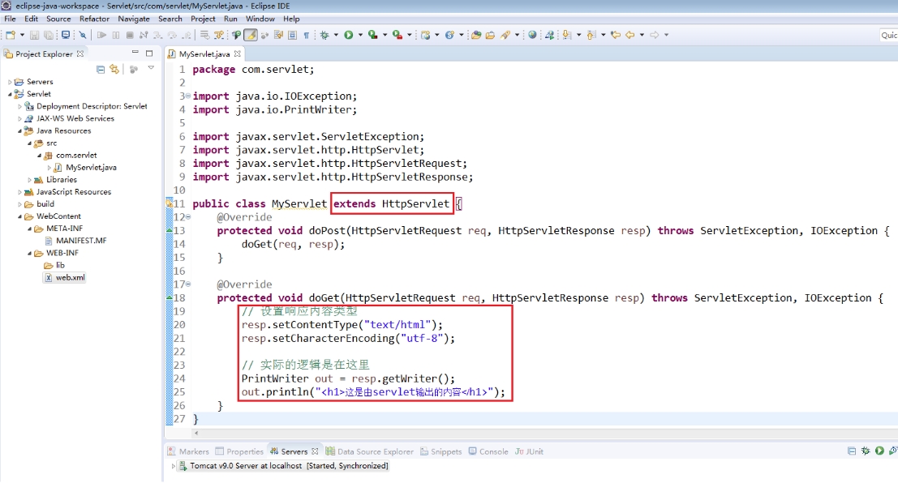Click the Resume debug icon

102,35
